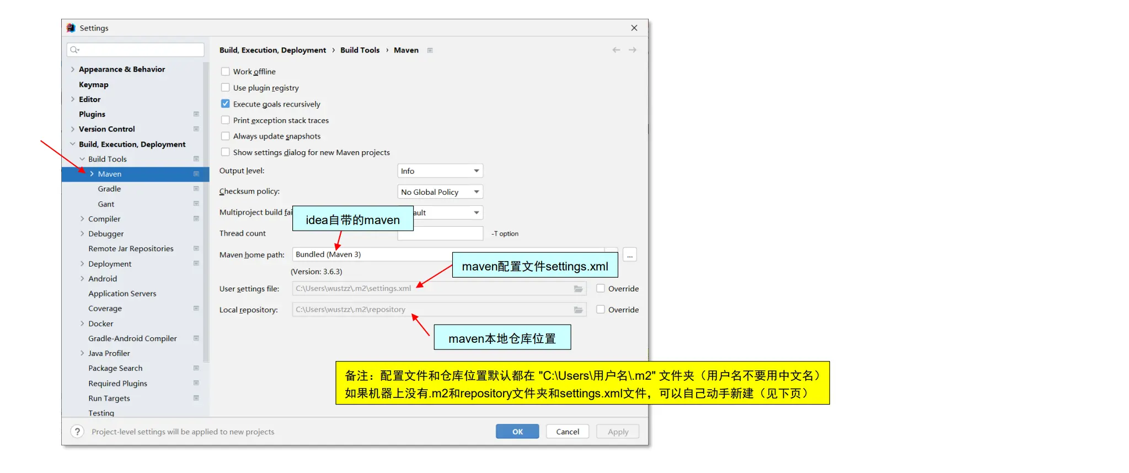Click into the Thread count field
1129x473 pixels.
[440, 233]
